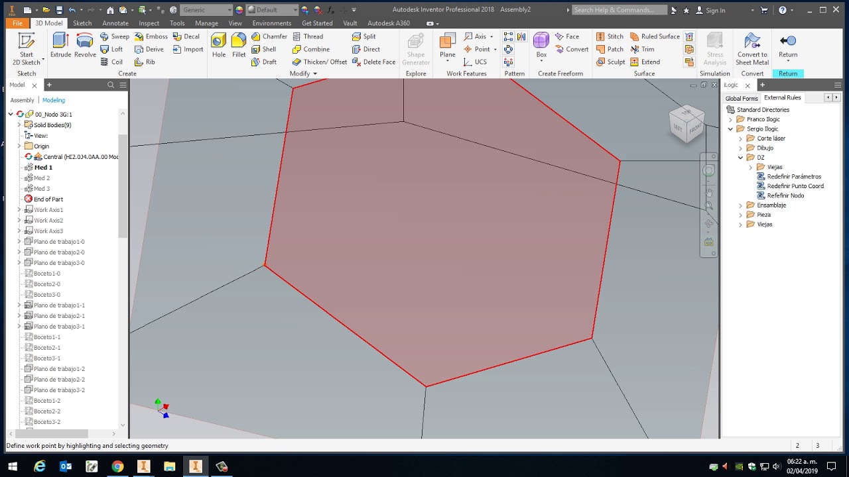This screenshot has width=849, height=477.
Task: Open the Annotate ribbon tab
Action: point(115,23)
